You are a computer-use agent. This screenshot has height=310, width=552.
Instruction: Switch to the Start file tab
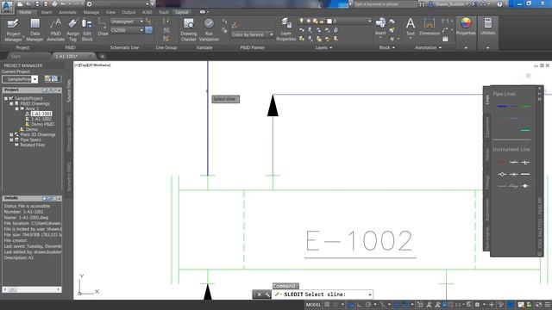pos(16,56)
